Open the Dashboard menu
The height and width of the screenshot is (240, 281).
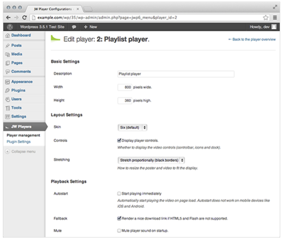click(x=21, y=35)
